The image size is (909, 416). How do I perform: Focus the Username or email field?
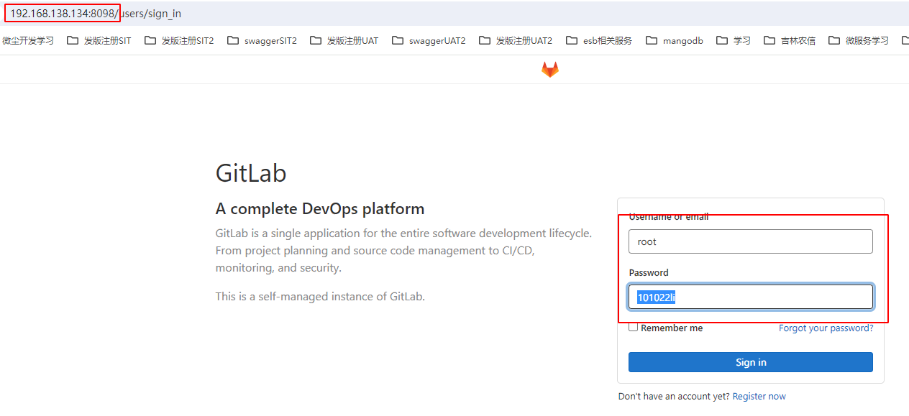(x=751, y=241)
